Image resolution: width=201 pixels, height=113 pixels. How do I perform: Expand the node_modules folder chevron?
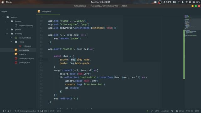point(11,38)
